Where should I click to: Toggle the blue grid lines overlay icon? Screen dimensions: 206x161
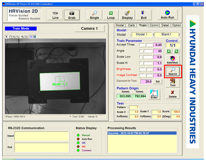pyautogui.click(x=31, y=37)
